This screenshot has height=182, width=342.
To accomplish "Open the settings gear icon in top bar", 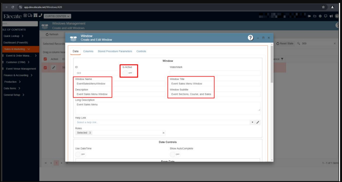I will click(x=320, y=16).
